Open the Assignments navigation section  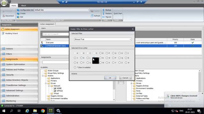tap(19, 59)
